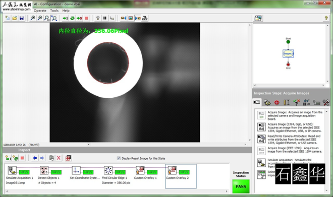This screenshot has width=333, height=197.
Task: Run inspection once from main toolbar
Action: [65, 18]
